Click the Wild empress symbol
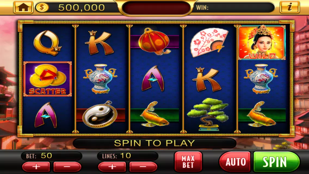This screenshot has width=309, height=174. pyautogui.click(x=262, y=42)
